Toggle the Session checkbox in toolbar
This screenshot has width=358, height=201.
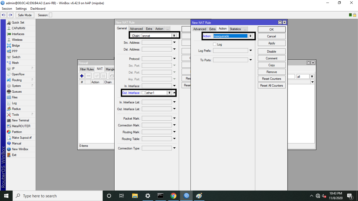click(51, 15)
